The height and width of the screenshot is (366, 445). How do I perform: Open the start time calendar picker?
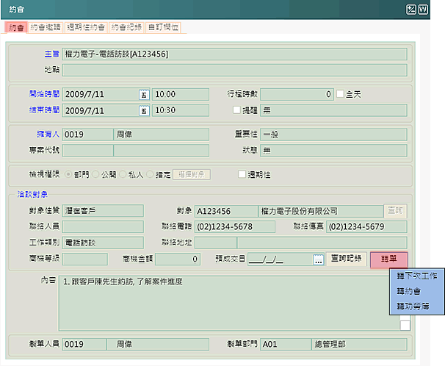pyautogui.click(x=144, y=94)
